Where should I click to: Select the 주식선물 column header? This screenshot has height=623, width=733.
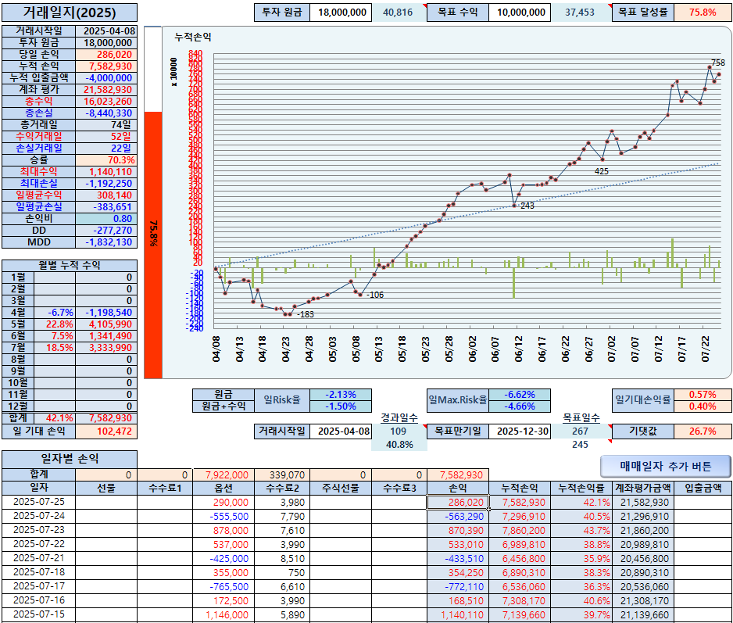tap(341, 488)
